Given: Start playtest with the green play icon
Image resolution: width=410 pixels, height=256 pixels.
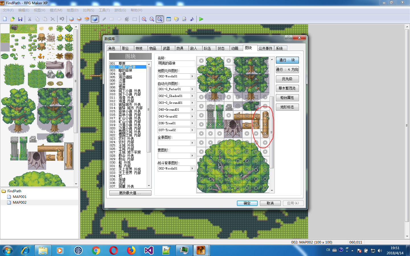Looking at the screenshot, I should 201,19.
